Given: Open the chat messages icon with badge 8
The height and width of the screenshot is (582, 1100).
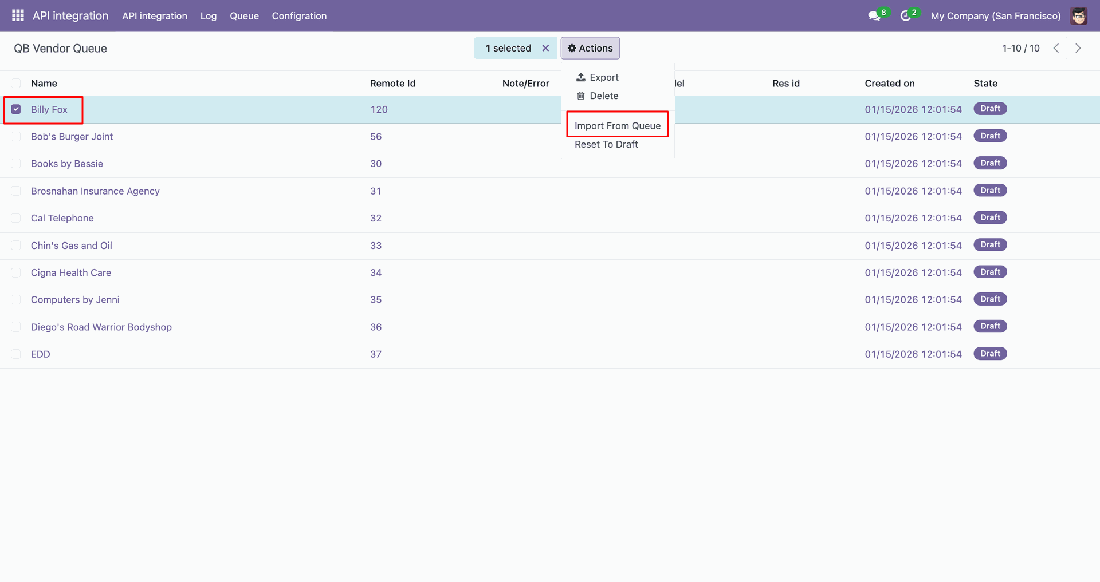Looking at the screenshot, I should [874, 16].
